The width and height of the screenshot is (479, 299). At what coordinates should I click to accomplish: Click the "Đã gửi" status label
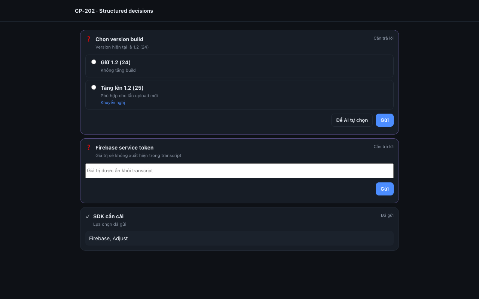click(x=387, y=215)
